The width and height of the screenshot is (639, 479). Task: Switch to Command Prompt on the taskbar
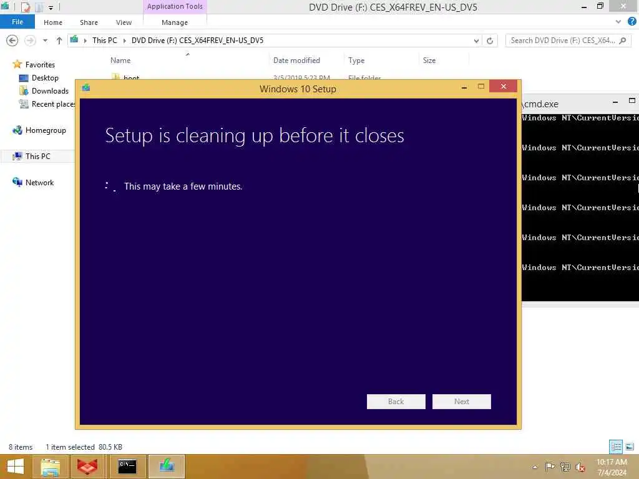pyautogui.click(x=127, y=467)
